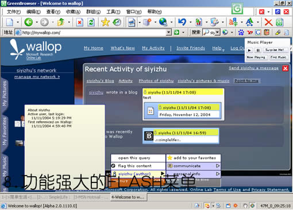This screenshot has height=210, width=293.
Task: Expand the address bar URL dropdown
Action: (168, 32)
